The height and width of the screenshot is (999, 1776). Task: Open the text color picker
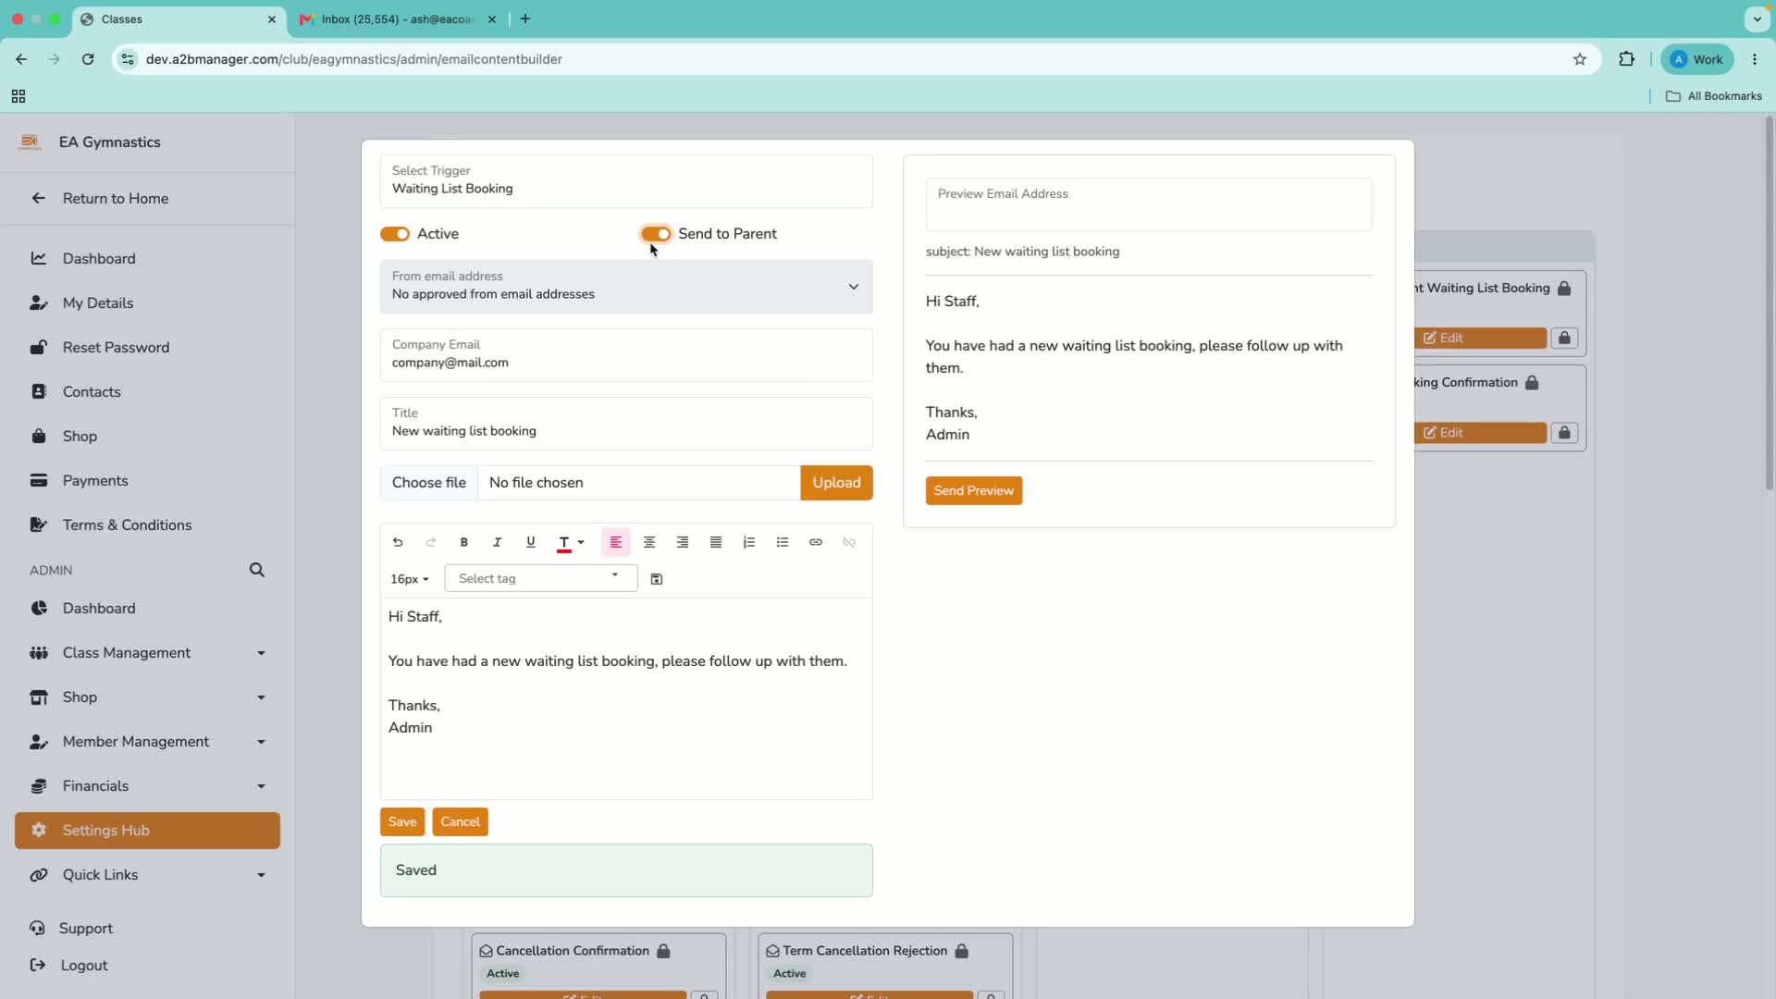(571, 542)
